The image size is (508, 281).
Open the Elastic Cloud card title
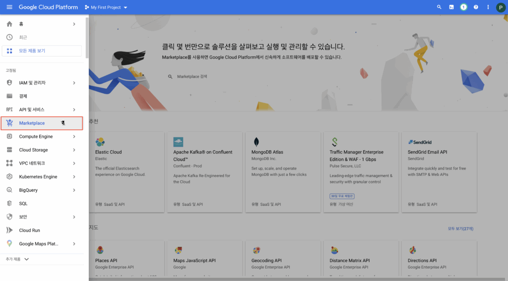tap(108, 152)
